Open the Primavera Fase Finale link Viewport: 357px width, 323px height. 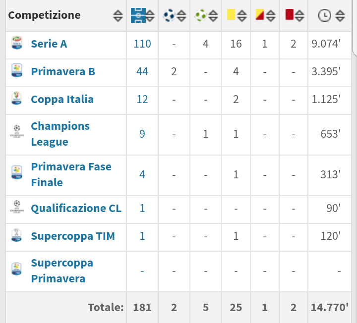(71, 174)
